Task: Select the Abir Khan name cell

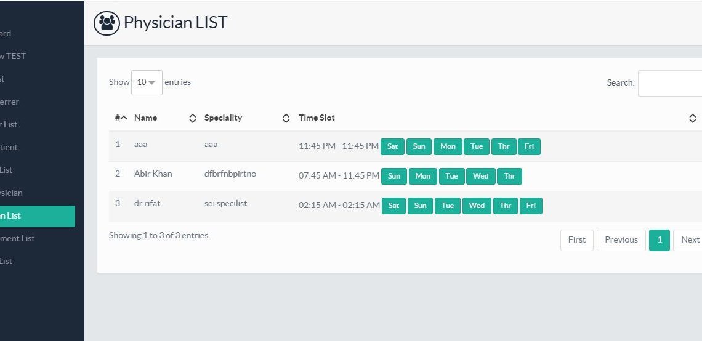Action: [153, 174]
